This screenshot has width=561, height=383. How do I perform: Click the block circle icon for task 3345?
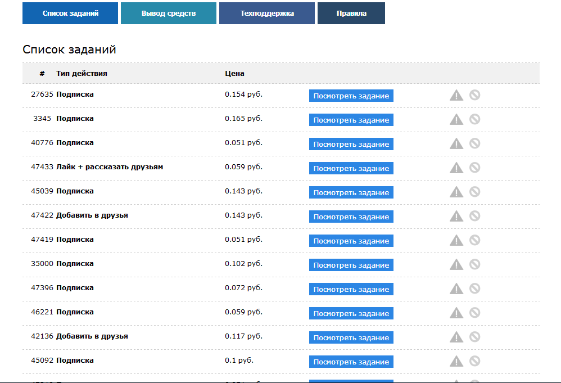tap(475, 119)
